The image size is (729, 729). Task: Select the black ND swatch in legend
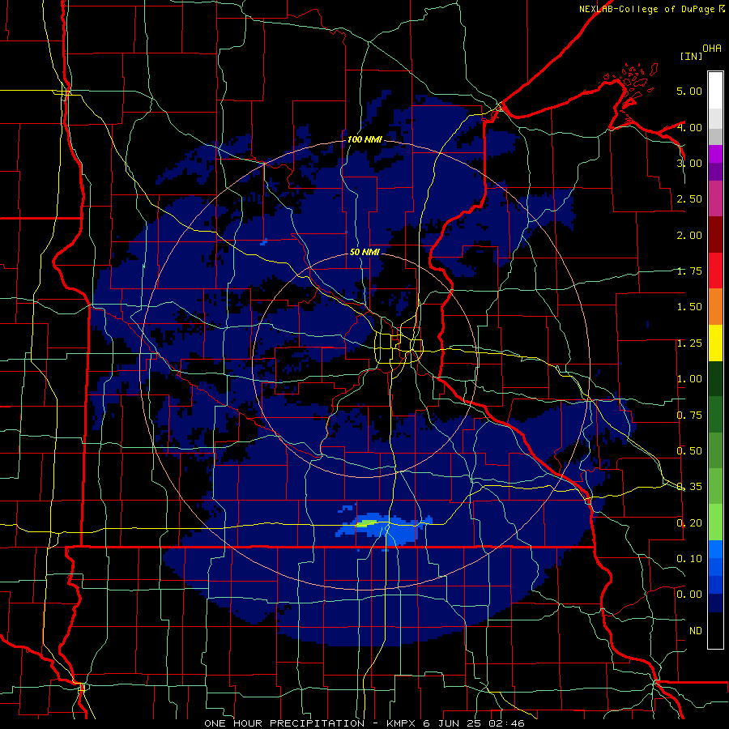tap(715, 630)
